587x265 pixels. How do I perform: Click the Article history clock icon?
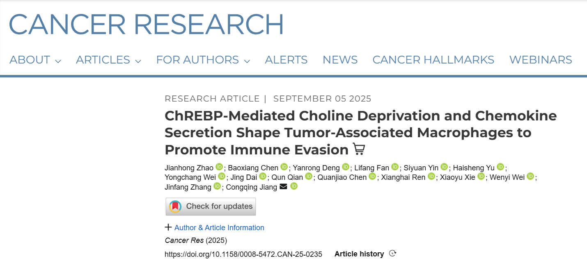(x=392, y=254)
